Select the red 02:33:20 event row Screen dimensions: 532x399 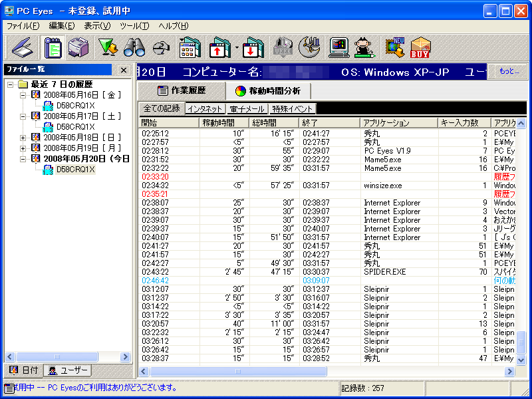[x=327, y=177]
